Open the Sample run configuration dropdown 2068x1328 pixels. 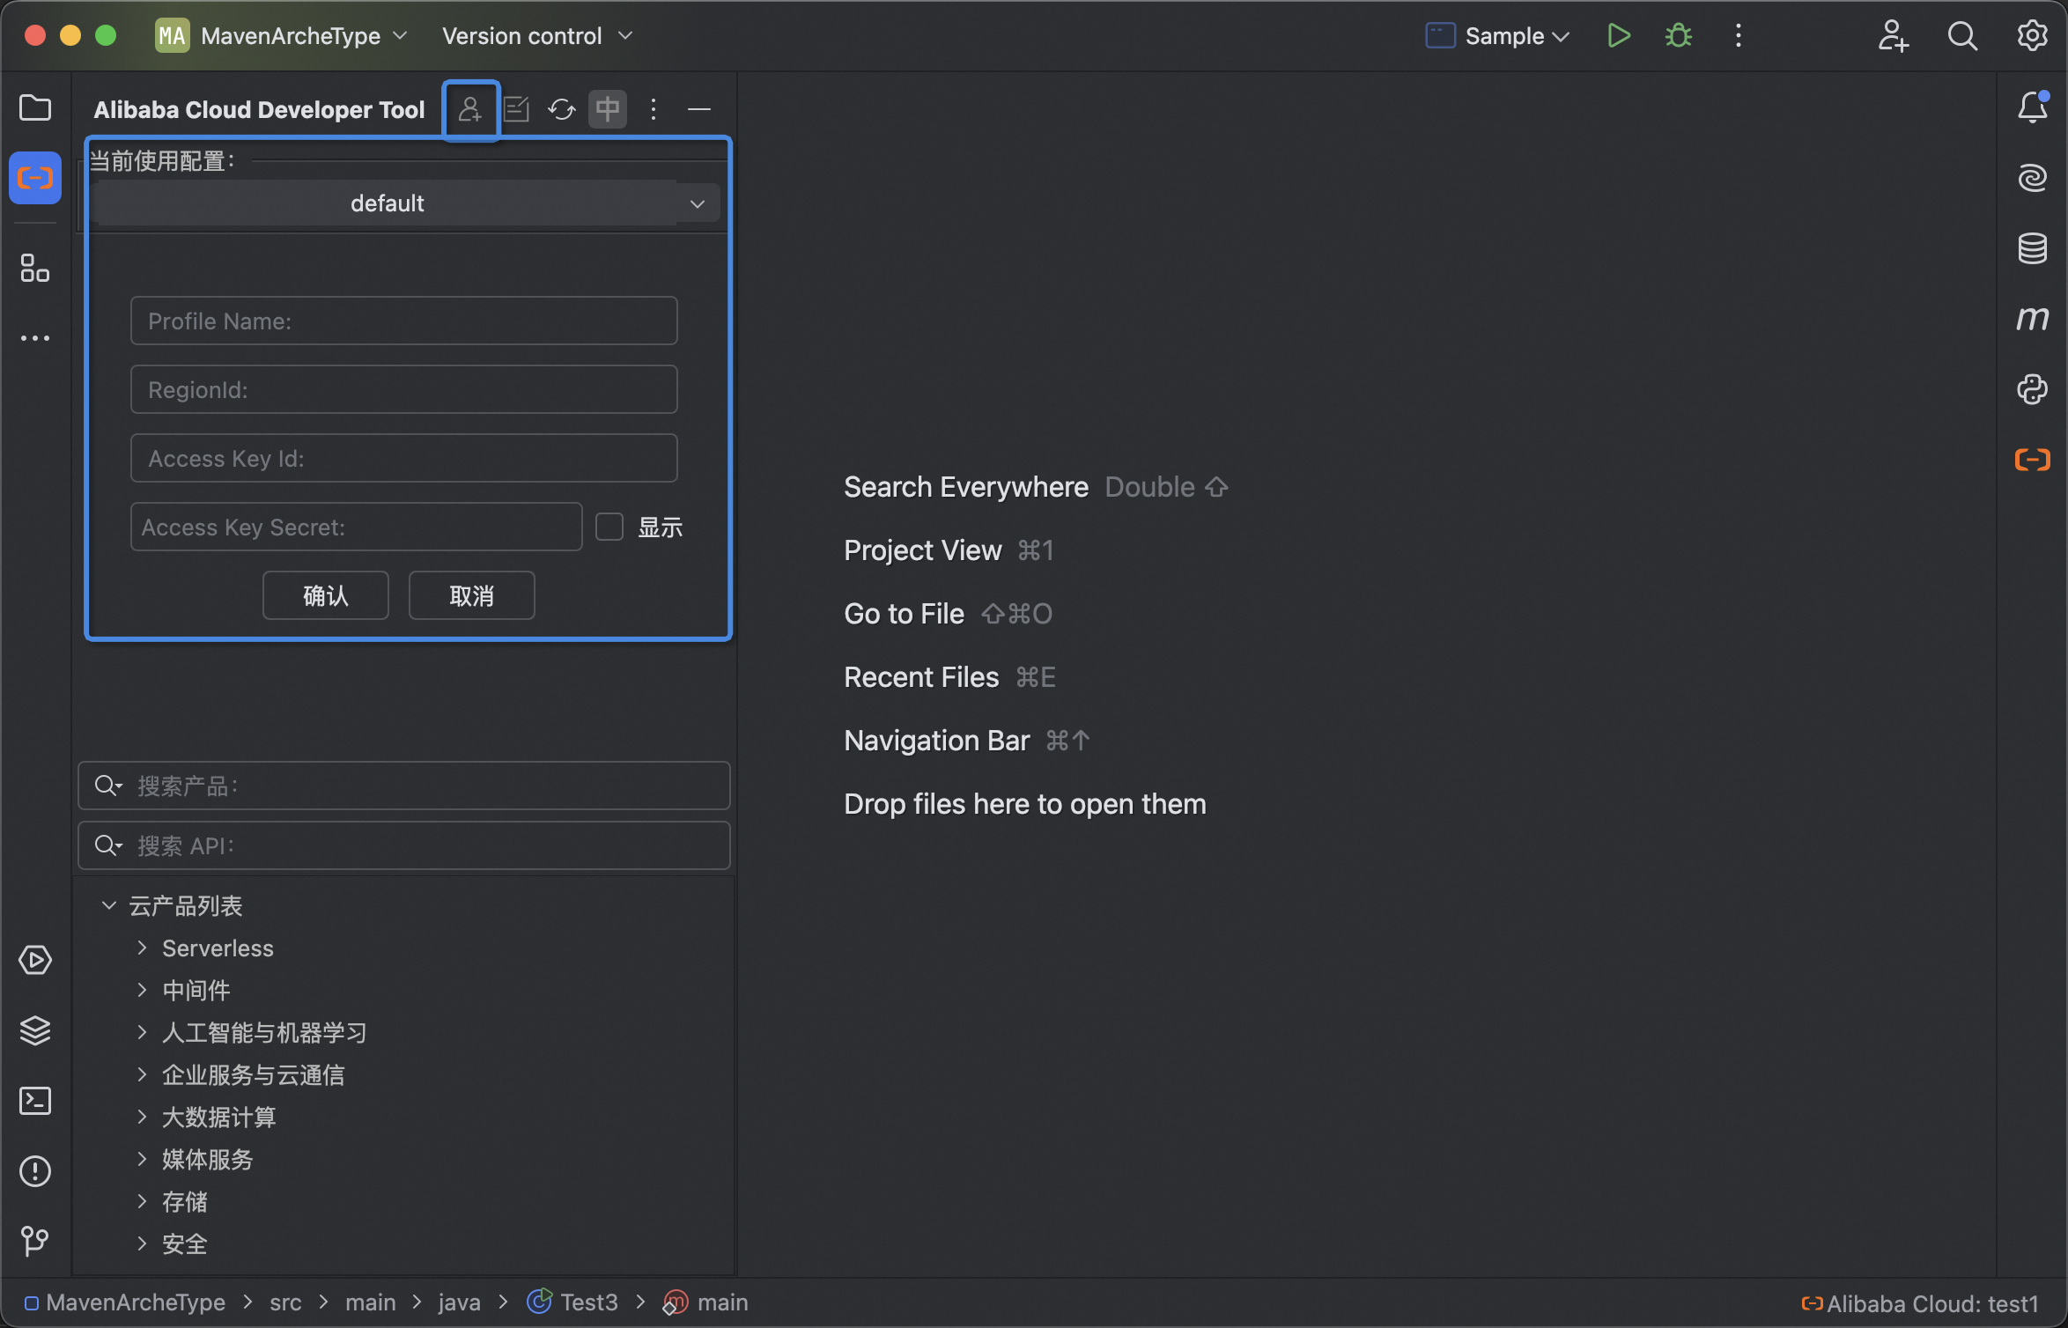click(1497, 35)
